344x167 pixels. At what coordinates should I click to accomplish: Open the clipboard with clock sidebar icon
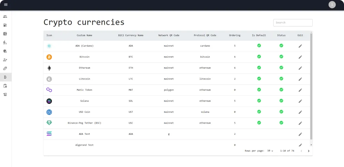tap(5, 86)
